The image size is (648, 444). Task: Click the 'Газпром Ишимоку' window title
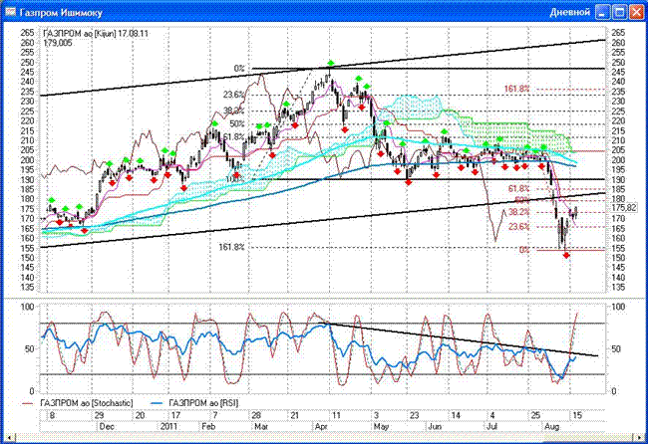(x=61, y=13)
